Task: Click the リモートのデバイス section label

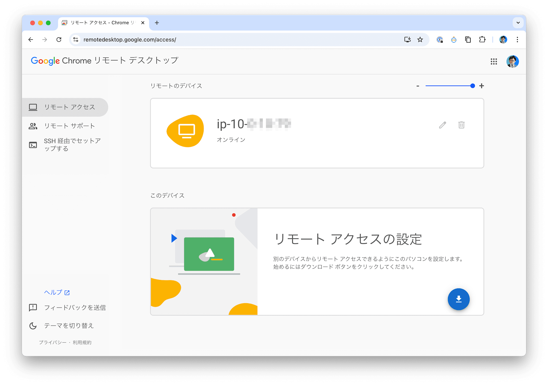Action: pyautogui.click(x=176, y=86)
